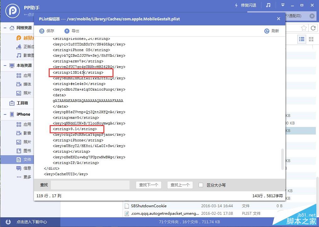Click the download center arrow icon
The image size is (319, 227).
[8, 222]
